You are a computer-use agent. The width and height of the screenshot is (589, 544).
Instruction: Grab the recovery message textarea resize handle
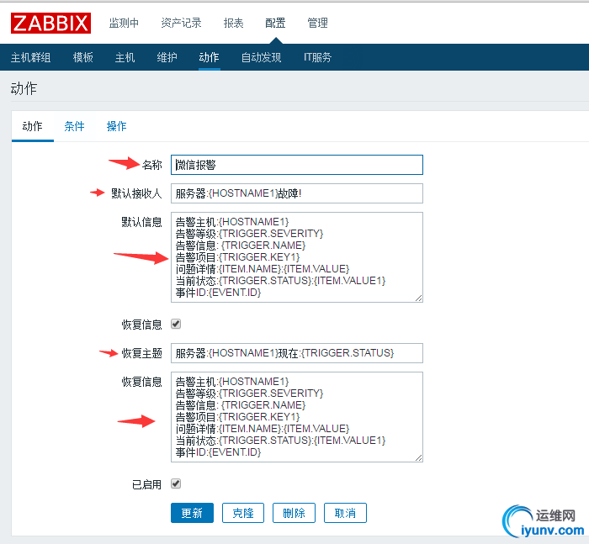click(419, 457)
